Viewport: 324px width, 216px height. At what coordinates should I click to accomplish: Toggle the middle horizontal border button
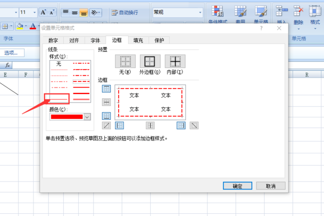pyautogui.click(x=106, y=102)
